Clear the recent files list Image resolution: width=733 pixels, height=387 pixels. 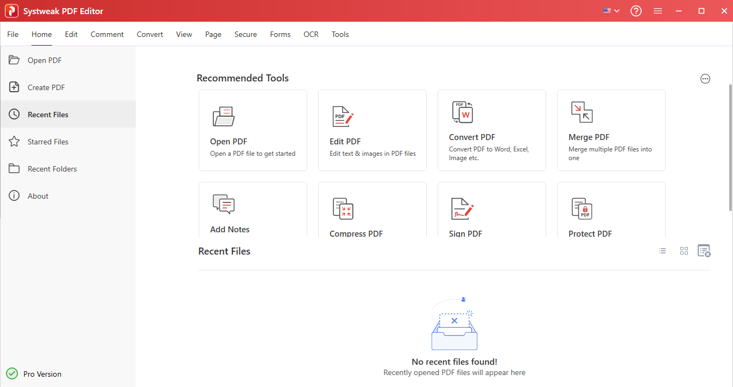pos(704,251)
